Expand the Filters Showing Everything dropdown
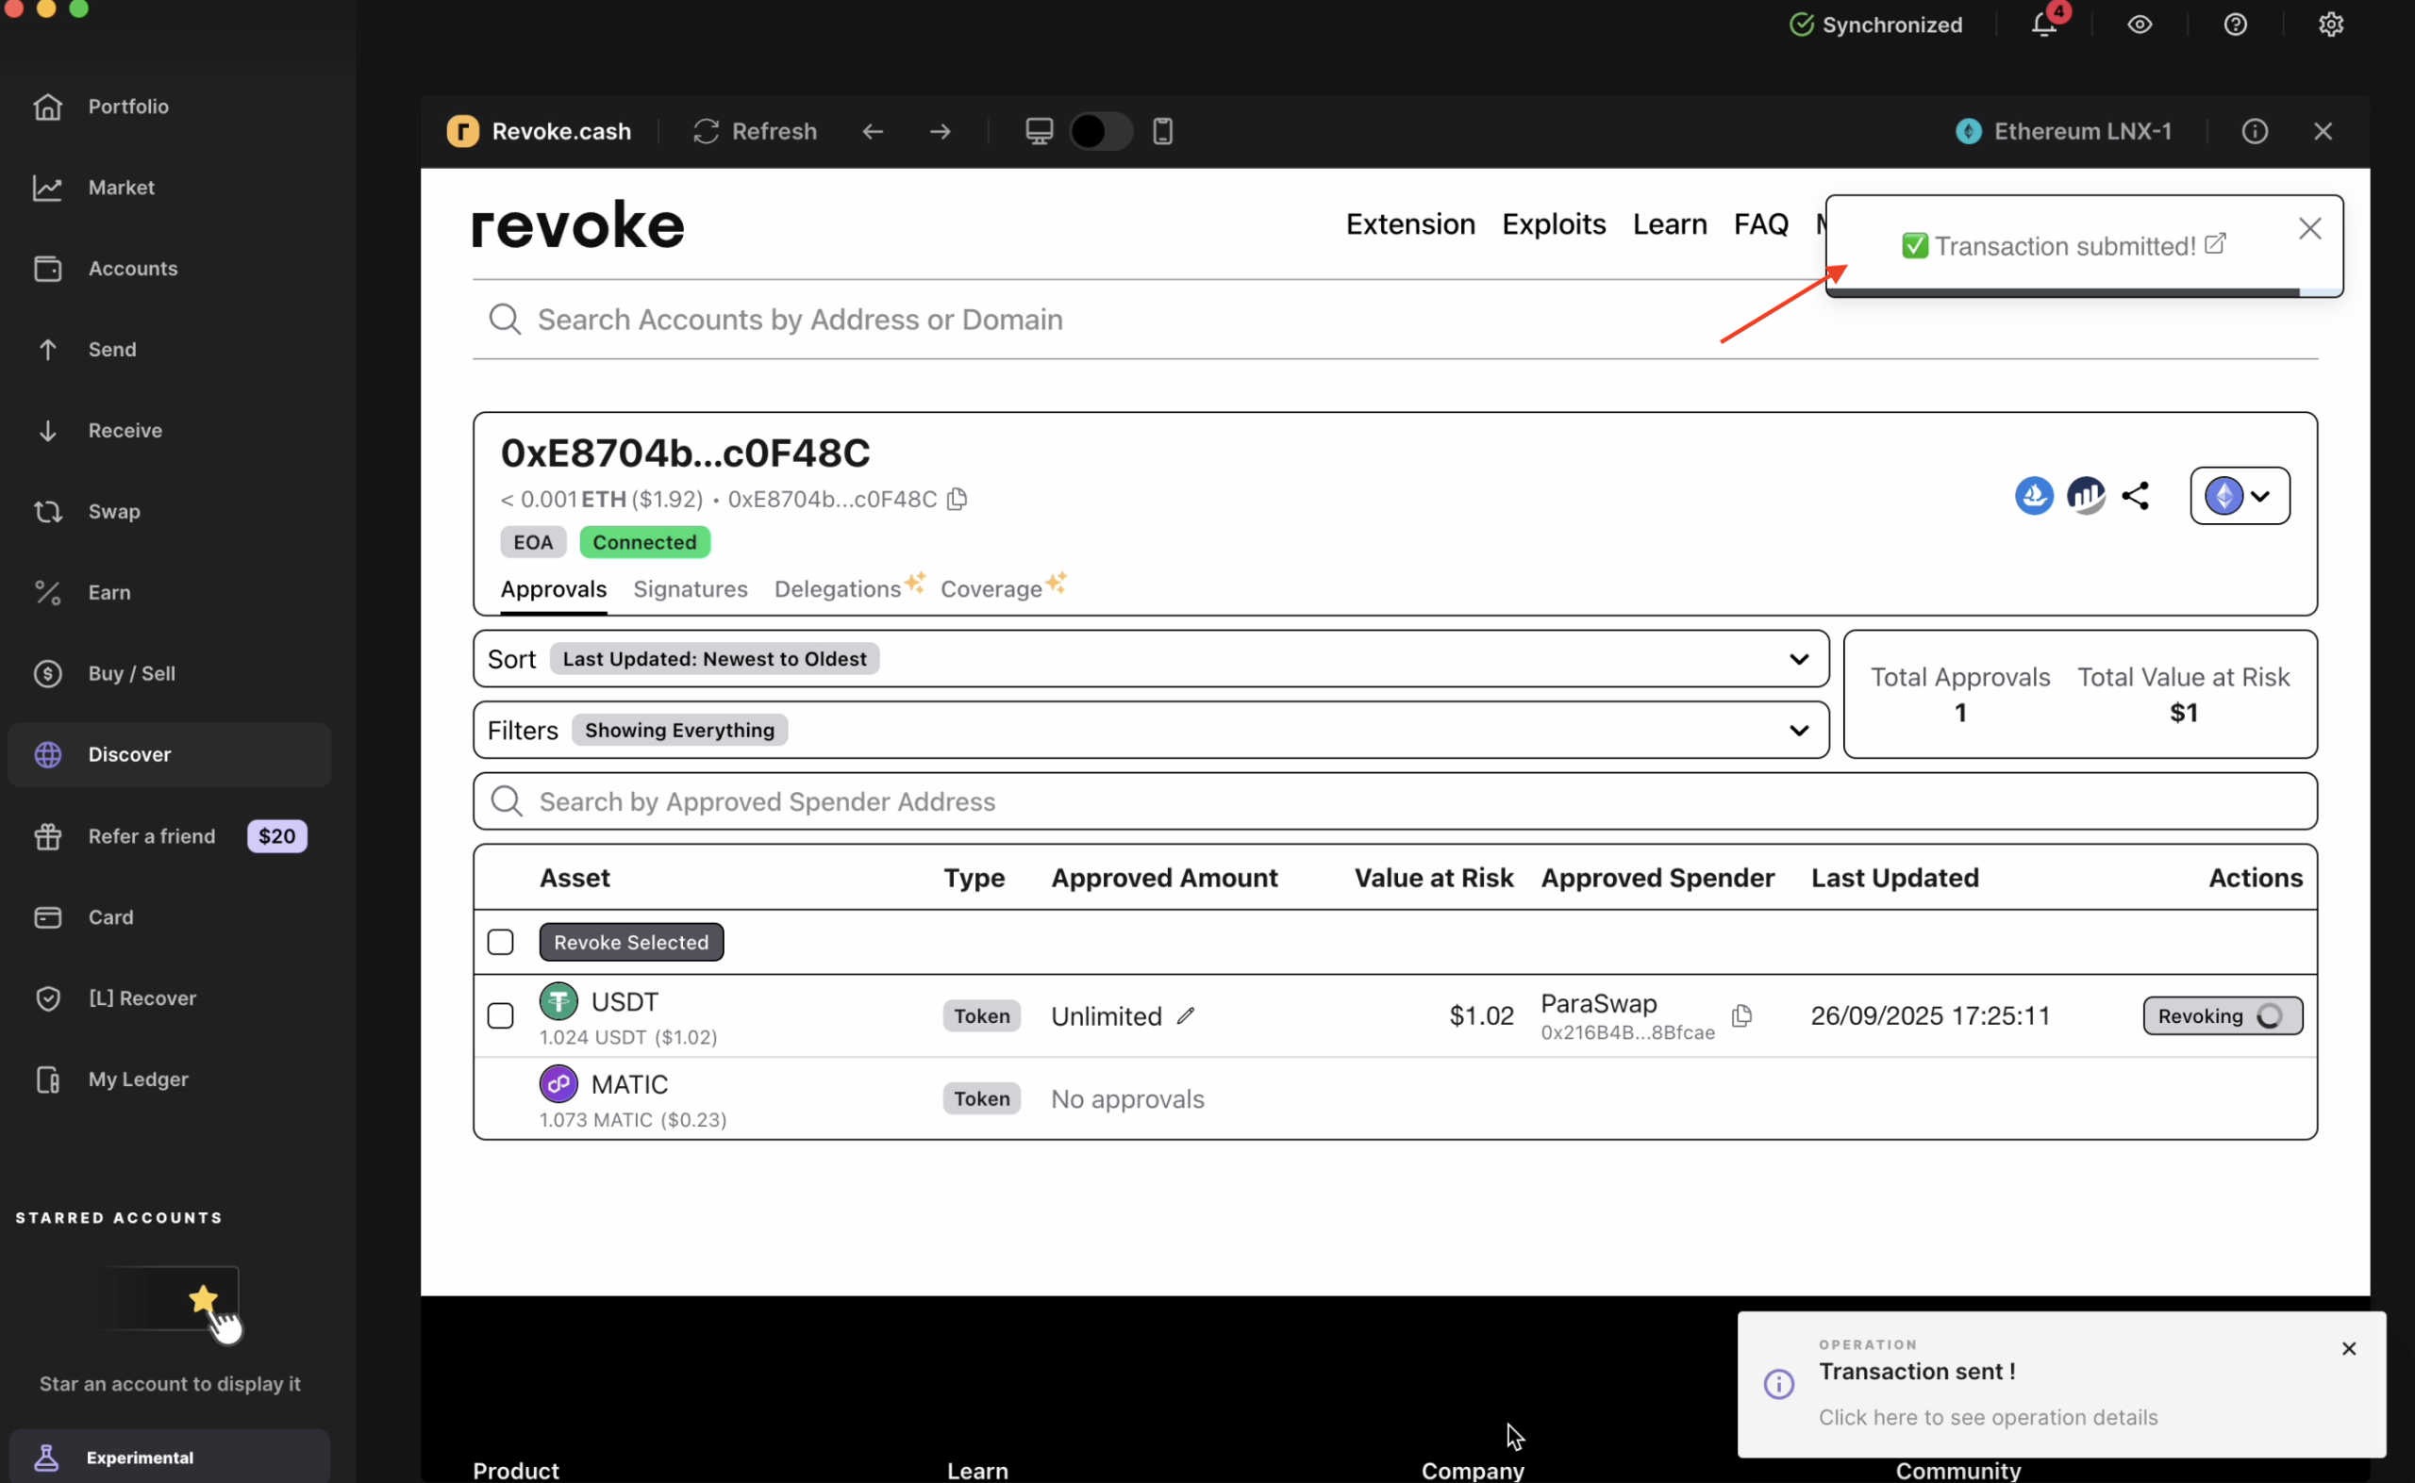This screenshot has height=1483, width=2415. tap(1798, 730)
